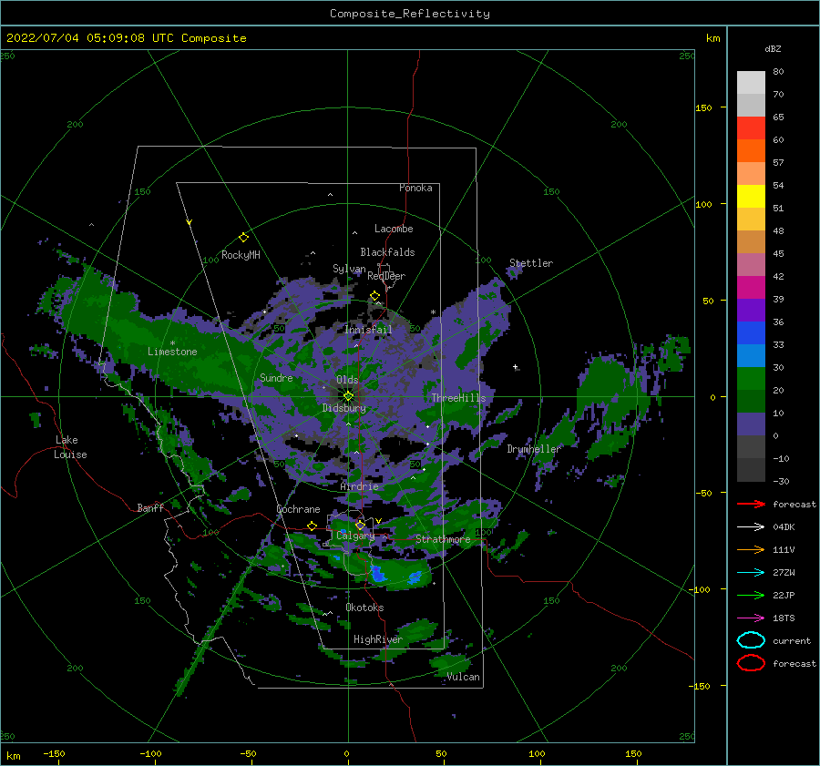Click the green 22JP arrow icon
The width and height of the screenshot is (820, 766).
point(751,595)
